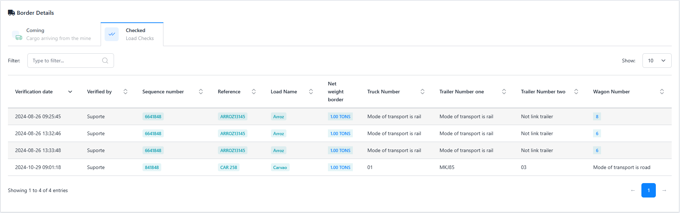Click inside the Type to filter field

[x=65, y=61]
